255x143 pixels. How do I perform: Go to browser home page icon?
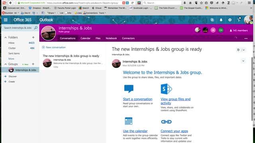coord(190,3)
